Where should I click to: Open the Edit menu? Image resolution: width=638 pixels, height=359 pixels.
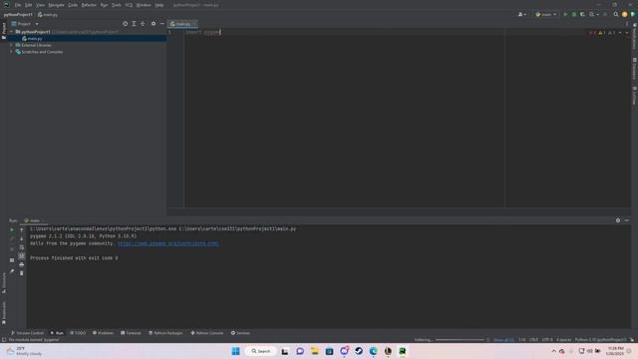coord(28,5)
